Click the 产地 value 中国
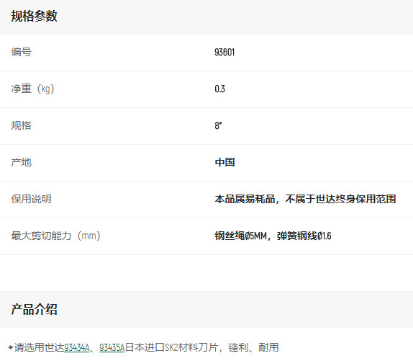Image resolution: width=413 pixels, height=361 pixels. click(224, 162)
